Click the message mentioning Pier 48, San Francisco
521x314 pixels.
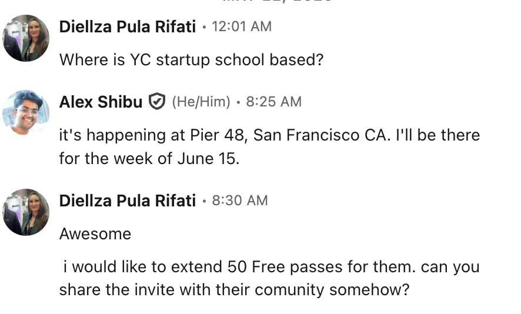coord(269,135)
